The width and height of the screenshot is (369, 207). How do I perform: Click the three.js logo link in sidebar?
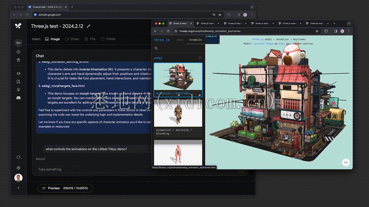click(x=162, y=40)
